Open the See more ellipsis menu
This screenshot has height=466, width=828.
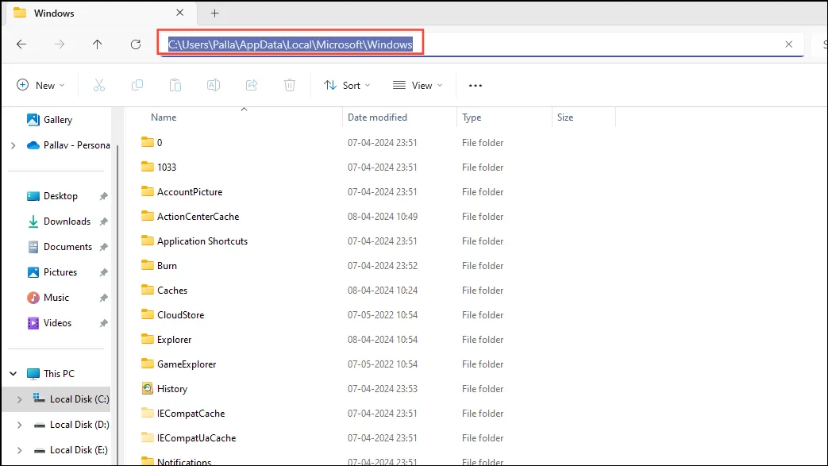476,85
